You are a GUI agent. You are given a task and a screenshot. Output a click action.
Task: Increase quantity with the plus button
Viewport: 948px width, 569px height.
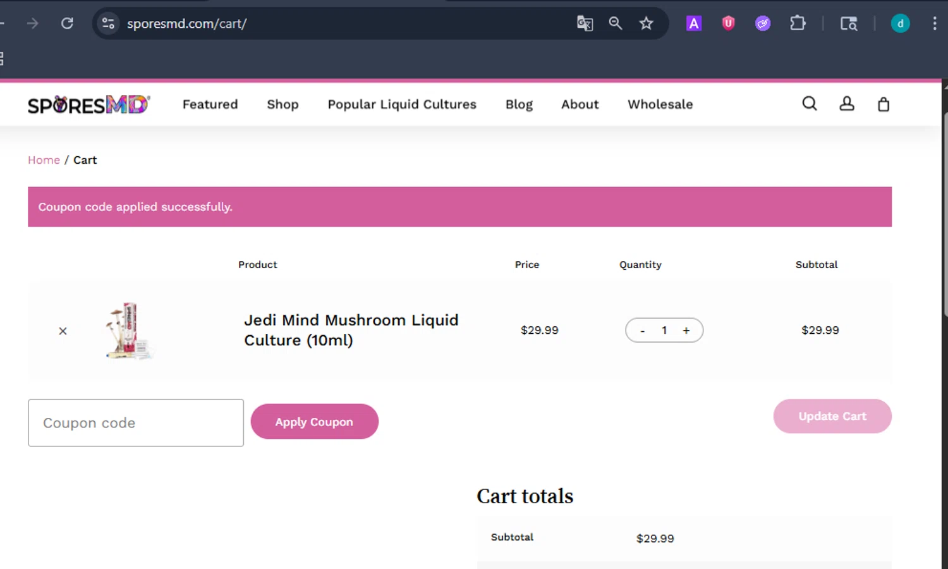tap(686, 330)
